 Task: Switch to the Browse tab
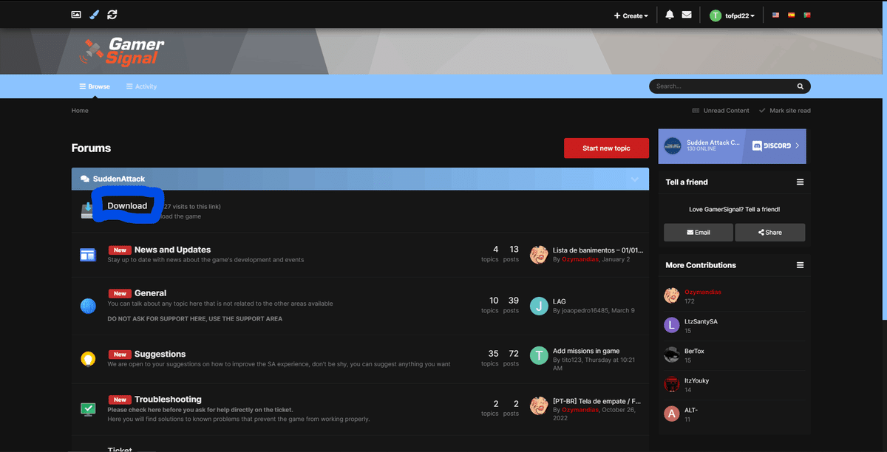pyautogui.click(x=95, y=86)
